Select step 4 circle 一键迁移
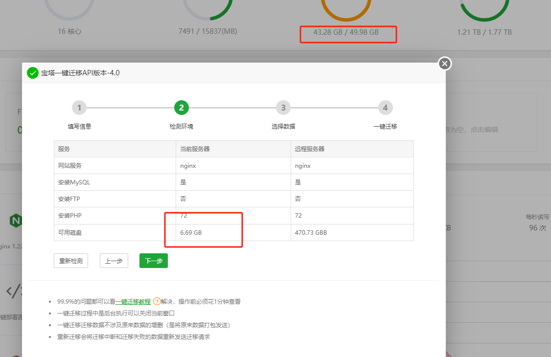551x357 pixels. [x=385, y=108]
